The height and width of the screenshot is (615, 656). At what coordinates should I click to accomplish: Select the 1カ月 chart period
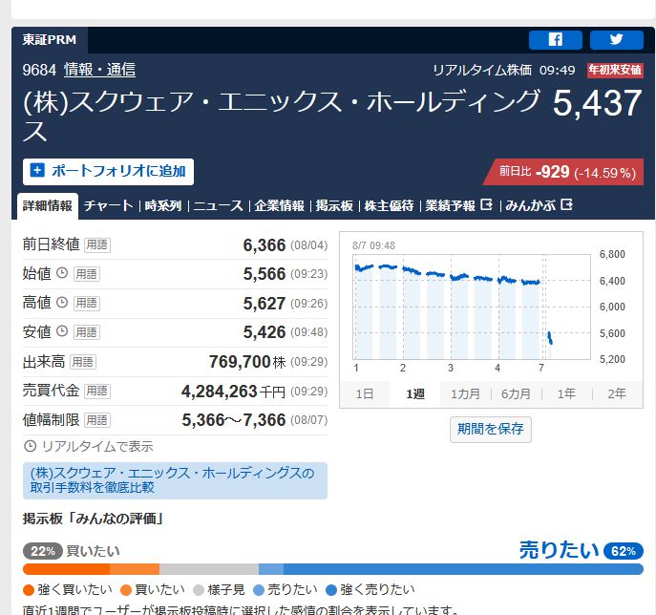(465, 394)
